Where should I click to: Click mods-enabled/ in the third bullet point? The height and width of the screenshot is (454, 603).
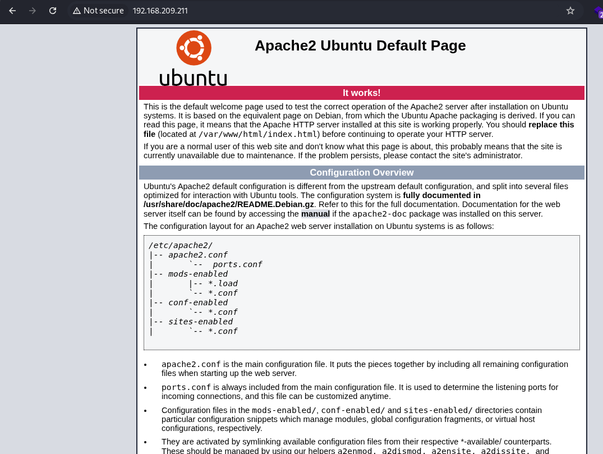click(x=284, y=411)
